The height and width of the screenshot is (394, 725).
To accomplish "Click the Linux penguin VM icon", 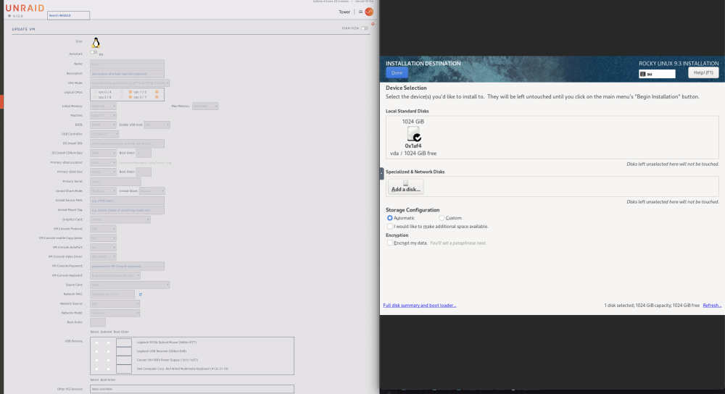I will [96, 43].
